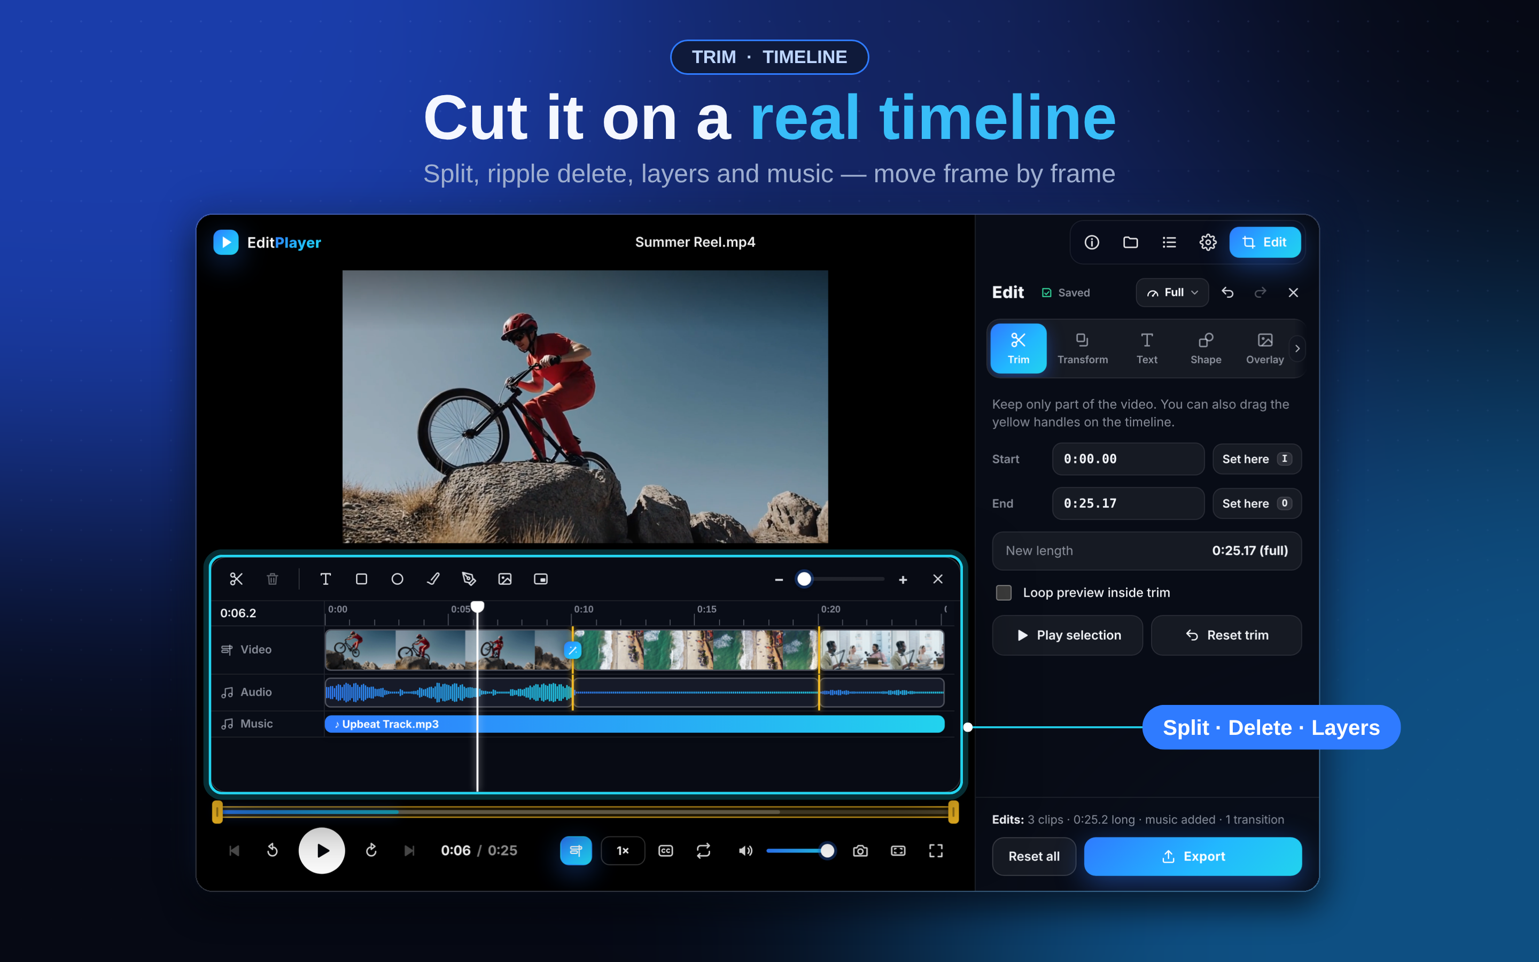Select the rectangle shape tool

[361, 579]
